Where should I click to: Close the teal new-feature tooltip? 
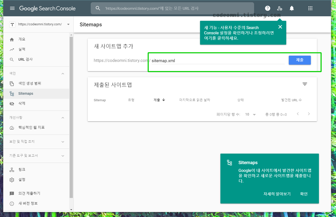point(280,27)
